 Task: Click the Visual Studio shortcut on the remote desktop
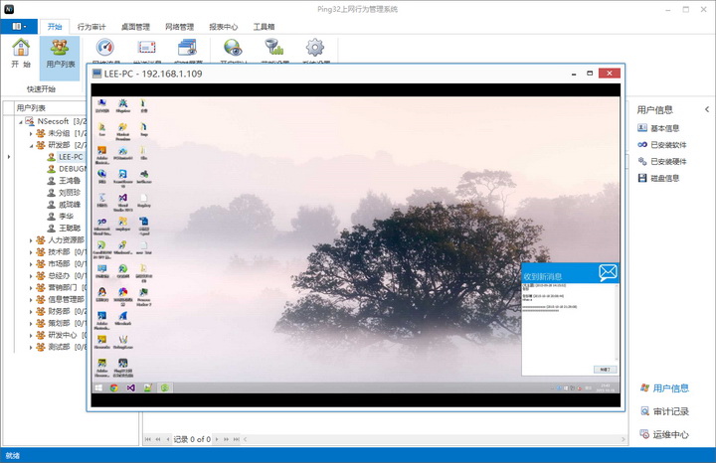123,198
